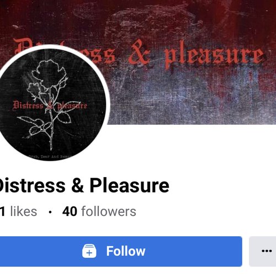Select the 'Follow' label text on button

(126, 251)
